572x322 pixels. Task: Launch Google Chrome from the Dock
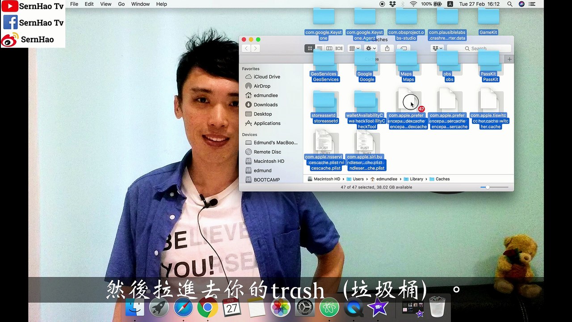point(207,308)
